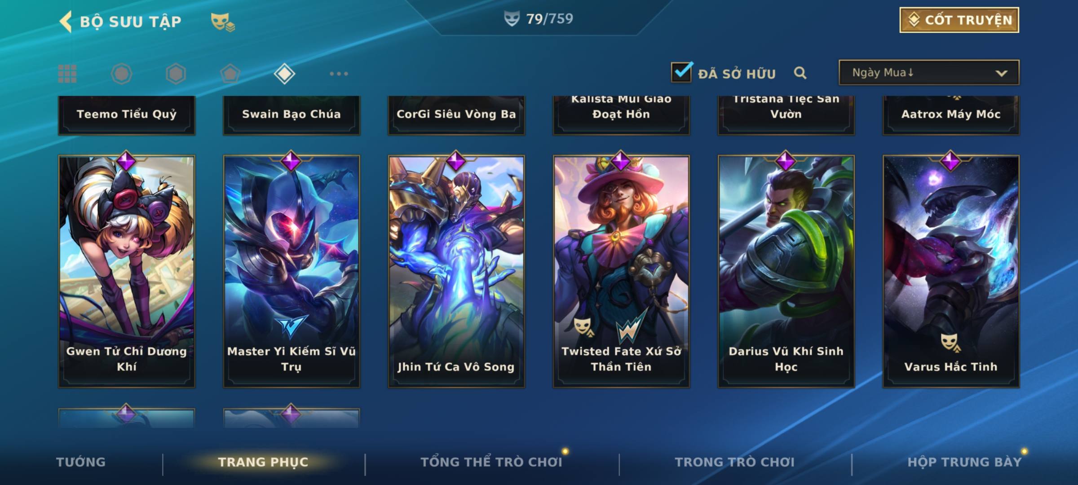Viewport: 1078px width, 485px height.
Task: Open the Gwen Tử Chỉ Dương Khí skin
Action: click(x=127, y=271)
